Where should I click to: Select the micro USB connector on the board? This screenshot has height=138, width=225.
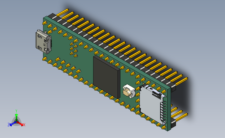pos(44,42)
